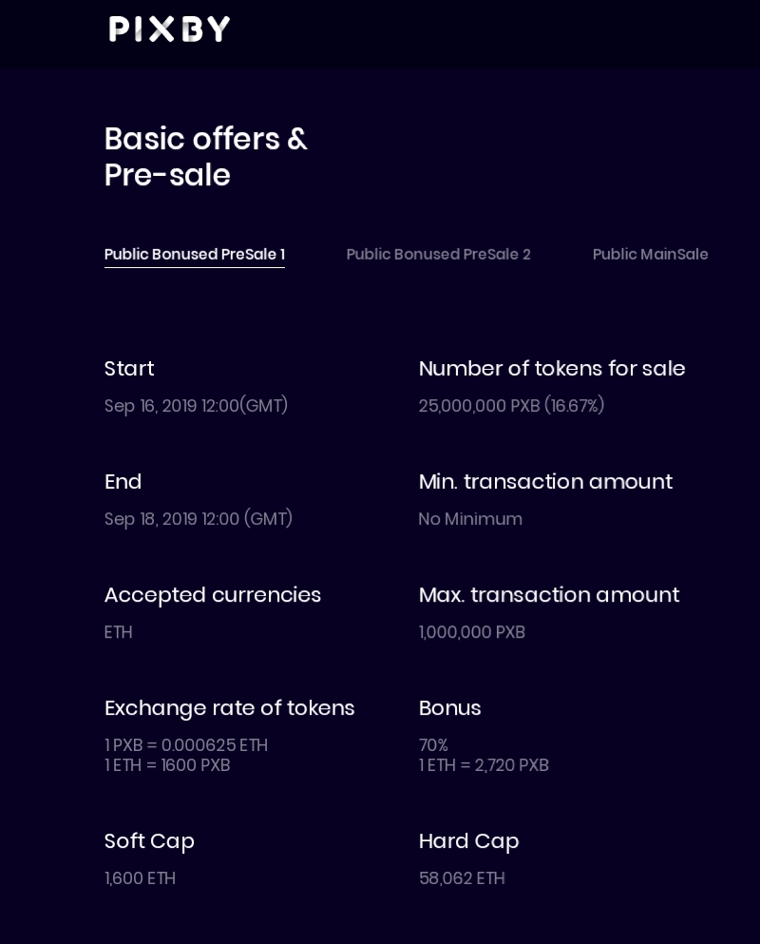Click the Number of tokens for sale label
Image resolution: width=760 pixels, height=944 pixels.
(551, 369)
